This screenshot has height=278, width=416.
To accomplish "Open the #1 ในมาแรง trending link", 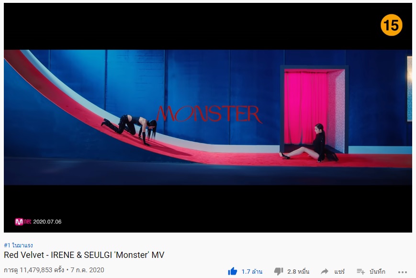I will point(18,245).
